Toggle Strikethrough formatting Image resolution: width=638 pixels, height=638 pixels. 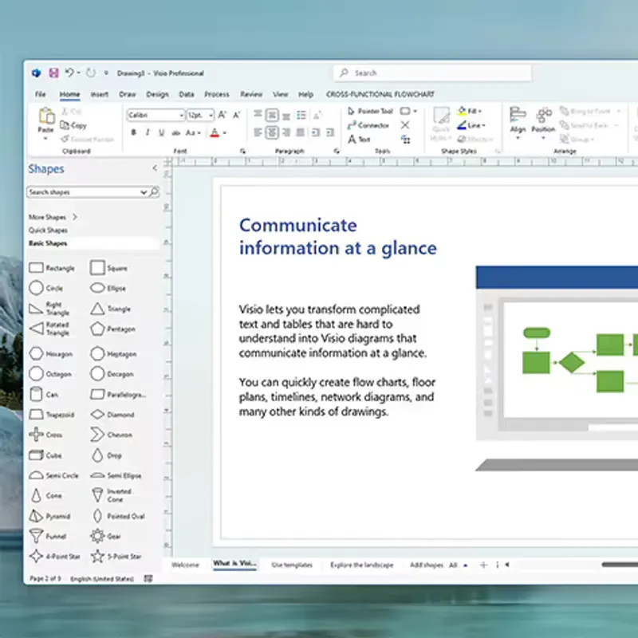175,132
